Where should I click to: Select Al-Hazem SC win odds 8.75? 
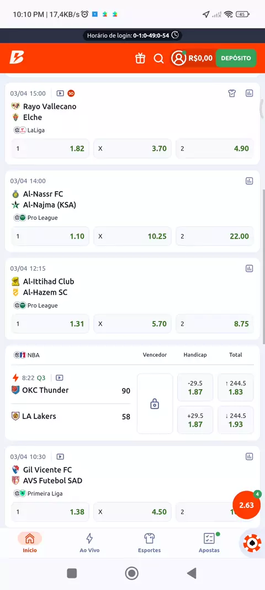point(215,324)
